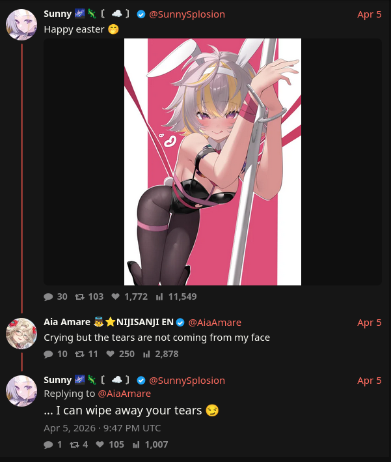This screenshot has width=391, height=462.
Task: Click the retweet icon showing 11
Action: click(80, 354)
